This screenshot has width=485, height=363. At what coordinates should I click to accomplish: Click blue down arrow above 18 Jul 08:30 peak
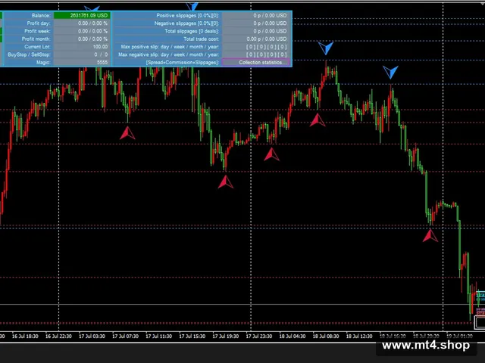(326, 48)
